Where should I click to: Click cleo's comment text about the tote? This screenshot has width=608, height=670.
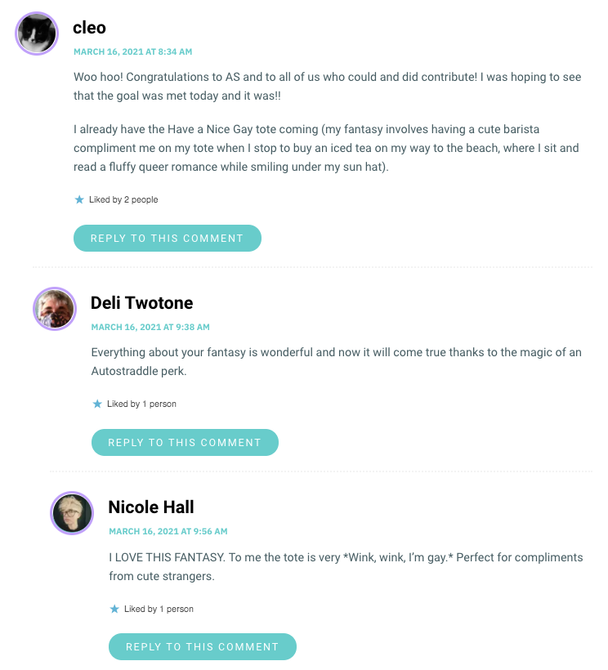tap(327, 148)
